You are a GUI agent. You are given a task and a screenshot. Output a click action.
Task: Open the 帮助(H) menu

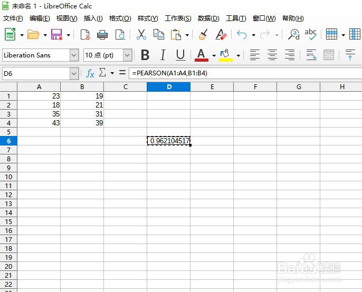coord(293,18)
